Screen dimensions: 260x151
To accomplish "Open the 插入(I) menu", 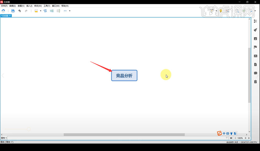I will click(29, 6).
